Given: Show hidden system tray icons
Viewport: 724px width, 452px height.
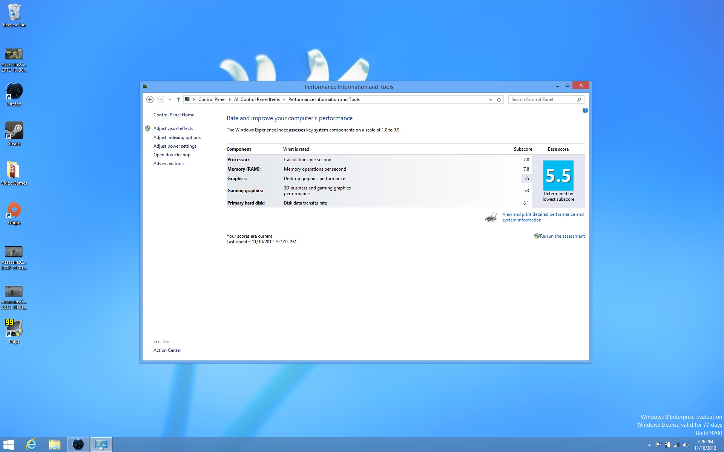Looking at the screenshot, I should click(x=649, y=445).
